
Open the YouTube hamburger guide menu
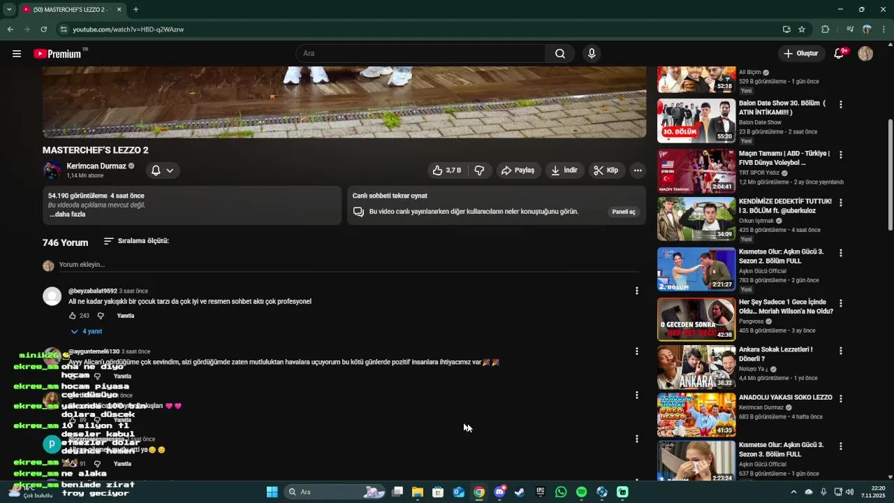(x=17, y=54)
